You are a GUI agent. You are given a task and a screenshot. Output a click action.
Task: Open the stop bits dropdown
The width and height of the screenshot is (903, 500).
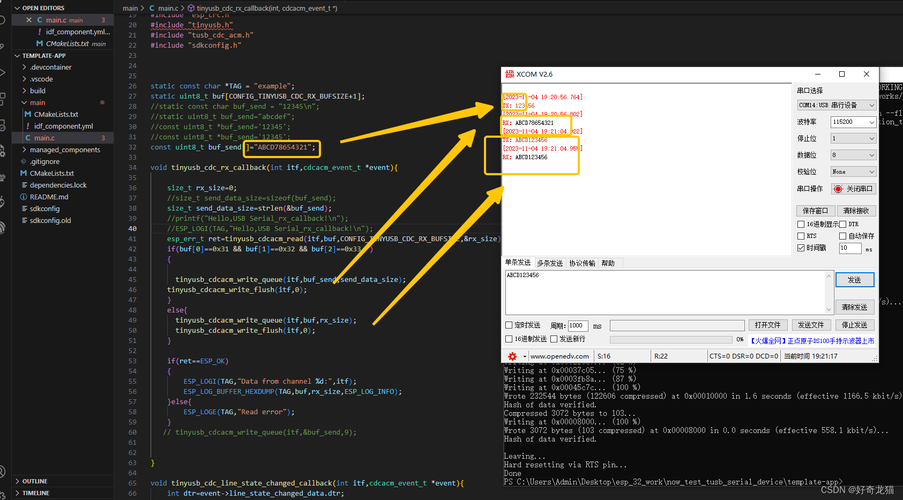(854, 138)
